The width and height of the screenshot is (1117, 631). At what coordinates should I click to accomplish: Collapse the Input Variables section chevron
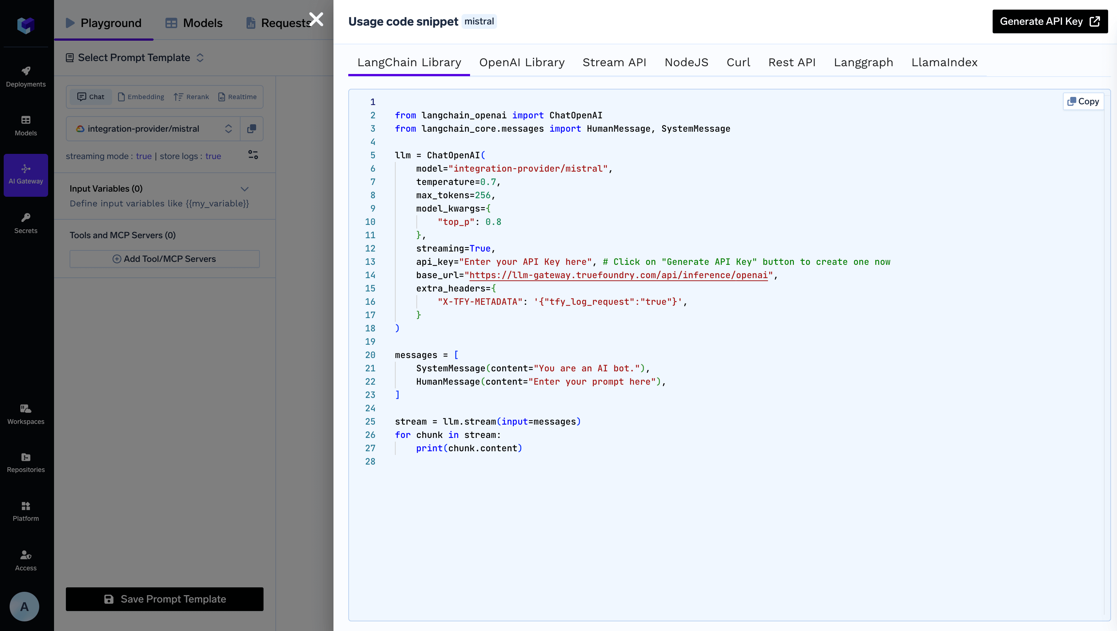pyautogui.click(x=245, y=189)
